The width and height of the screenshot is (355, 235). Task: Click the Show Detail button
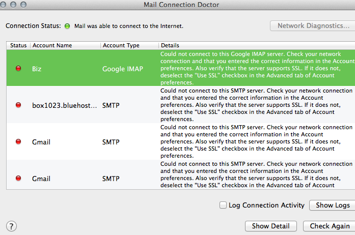pos(270,226)
